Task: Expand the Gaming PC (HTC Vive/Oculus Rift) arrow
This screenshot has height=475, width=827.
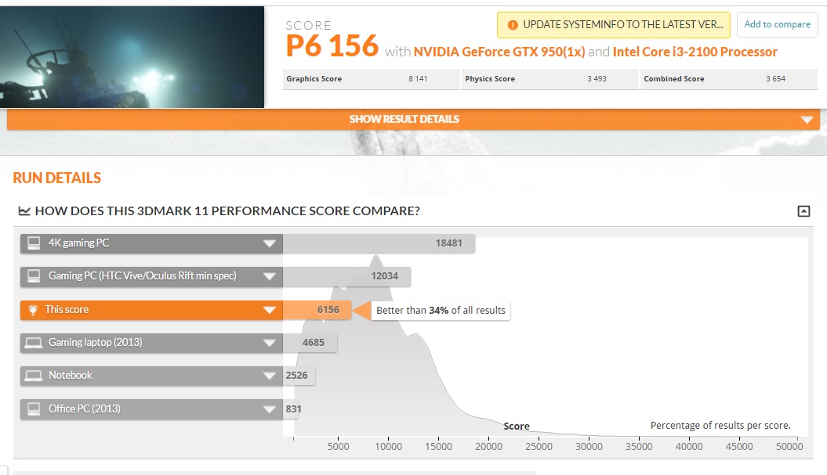Action: pyautogui.click(x=269, y=276)
